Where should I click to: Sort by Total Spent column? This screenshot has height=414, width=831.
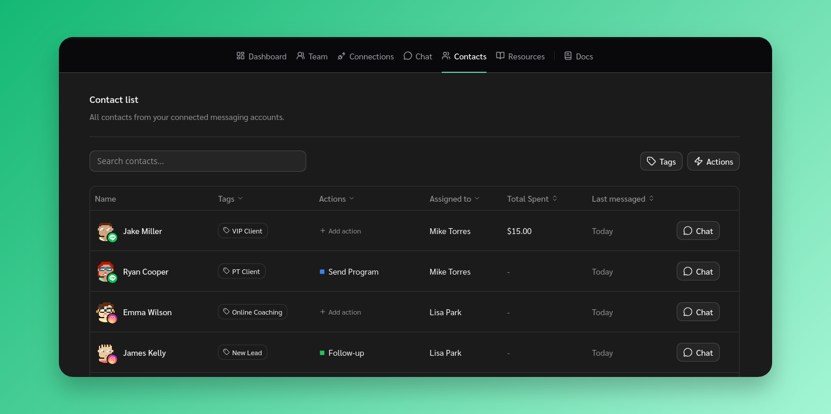coord(532,199)
